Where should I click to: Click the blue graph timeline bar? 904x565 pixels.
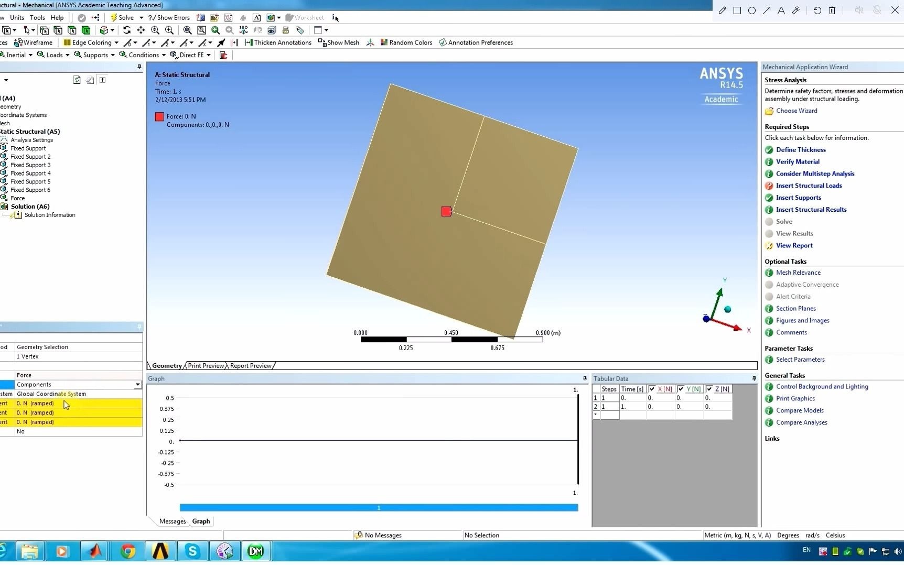tap(379, 507)
